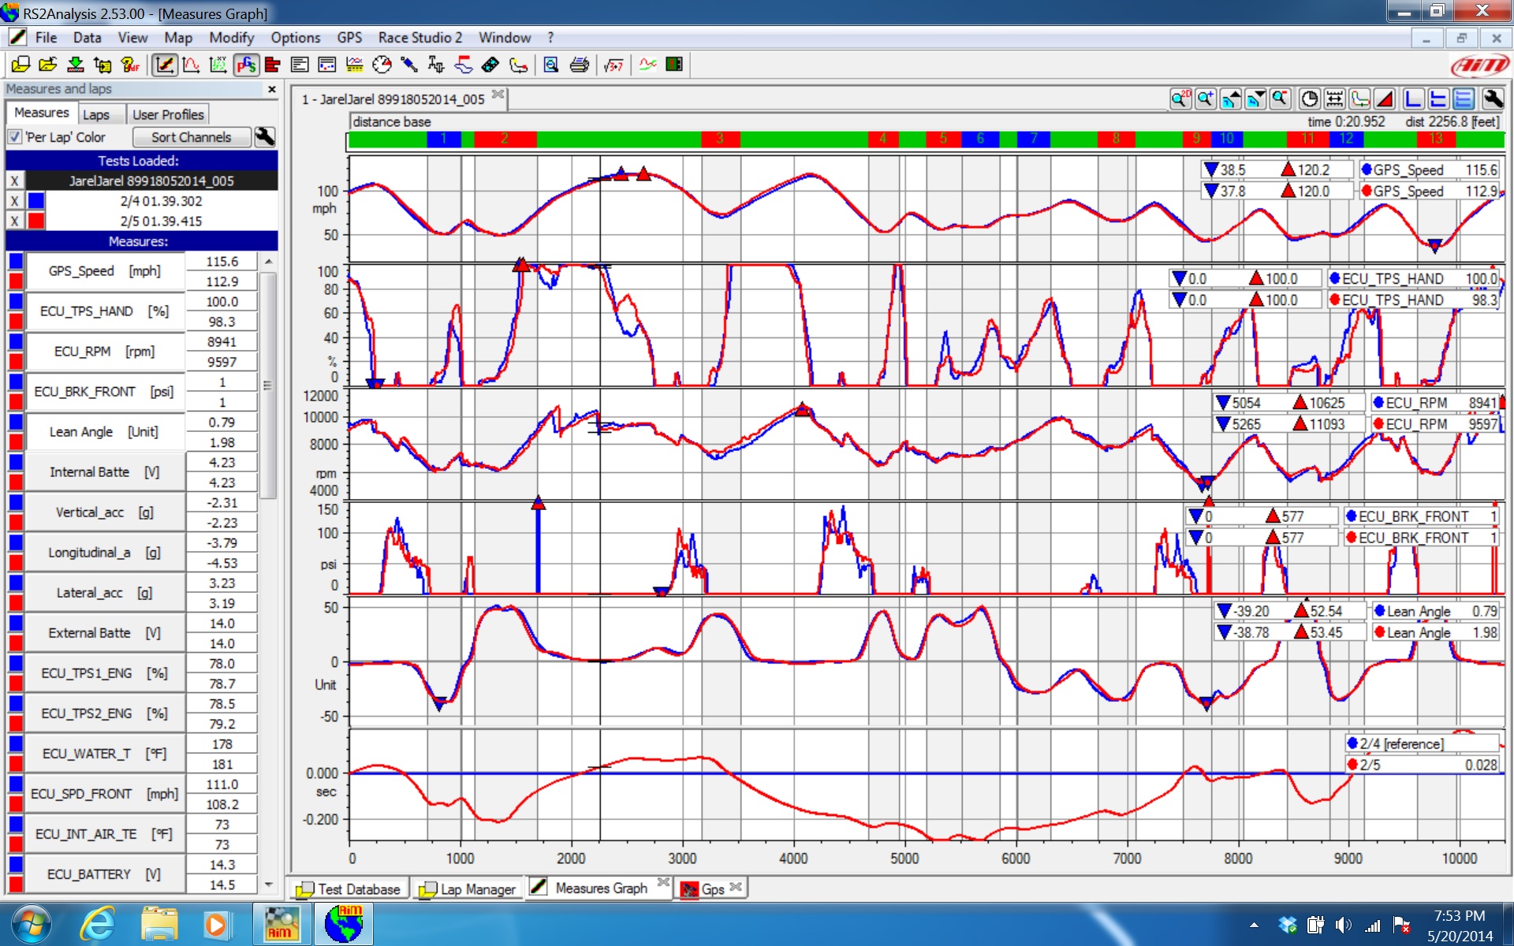Click the red color swatch for lap 2/5

[x=35, y=222]
